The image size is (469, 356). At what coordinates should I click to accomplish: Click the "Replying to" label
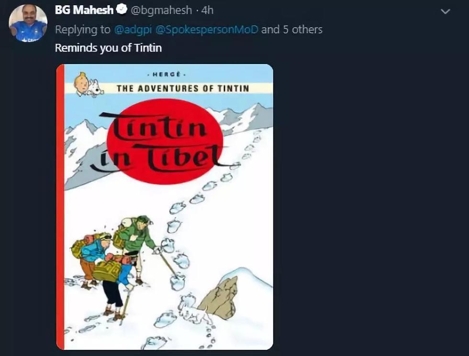[x=83, y=30]
